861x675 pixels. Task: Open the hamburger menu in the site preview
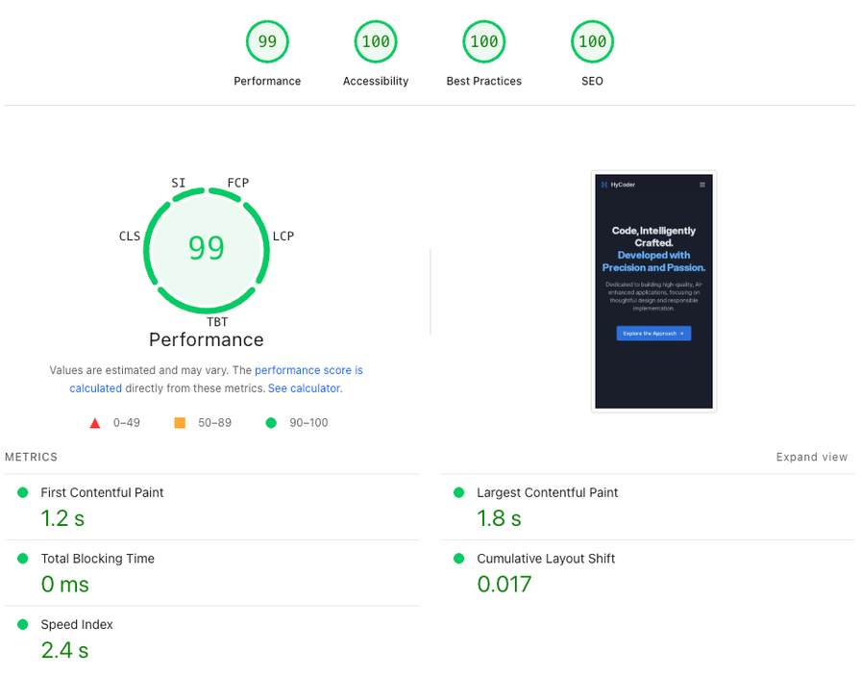703,184
